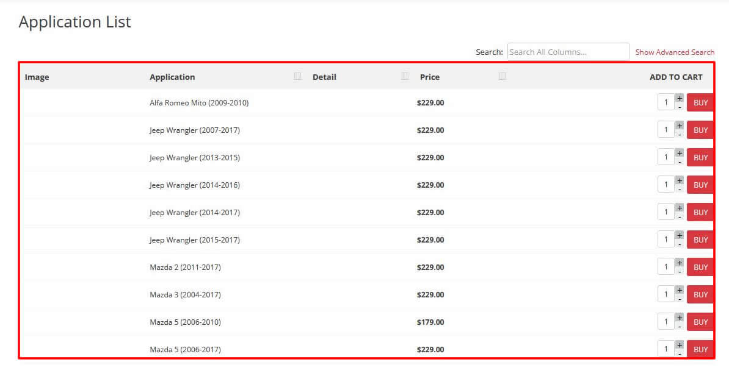
Task: Increase quantity for Jeep Wrangler (2014-2017)
Action: coord(680,207)
